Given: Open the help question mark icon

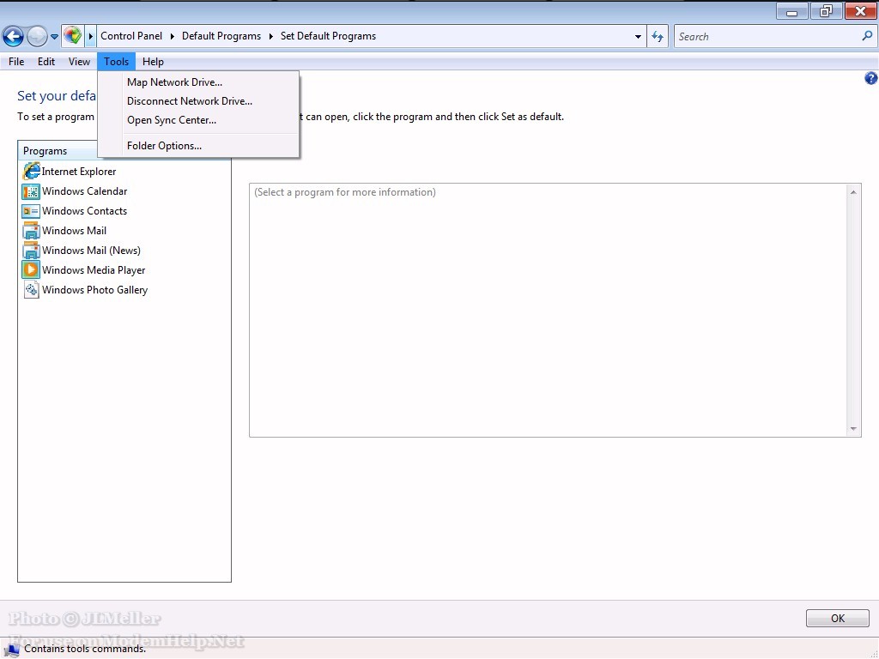Looking at the screenshot, I should click(x=870, y=78).
